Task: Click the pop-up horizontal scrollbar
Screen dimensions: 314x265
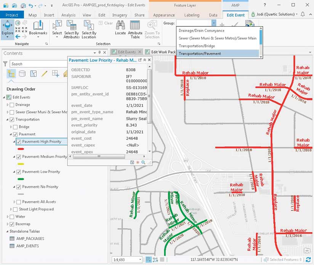Action: click(x=99, y=157)
